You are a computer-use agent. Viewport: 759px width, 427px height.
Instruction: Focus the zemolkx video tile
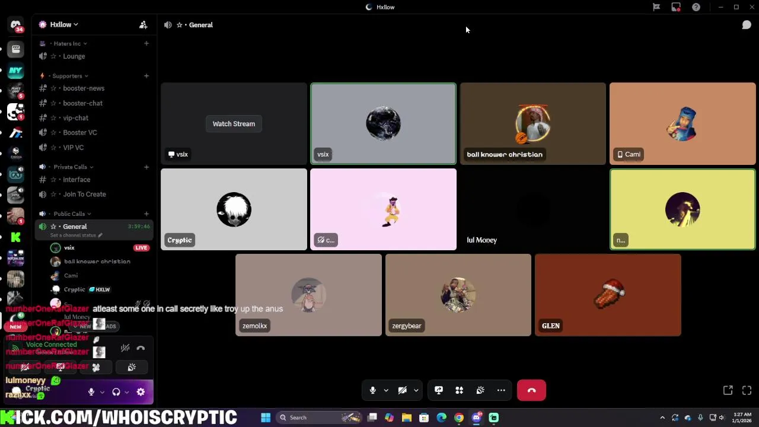coord(308,295)
